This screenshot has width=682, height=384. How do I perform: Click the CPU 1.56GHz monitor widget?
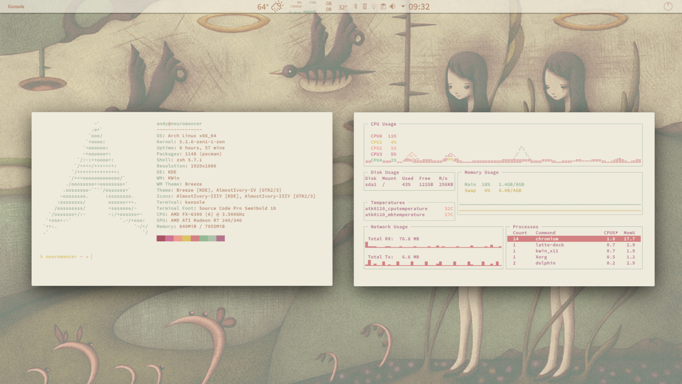[296, 6]
